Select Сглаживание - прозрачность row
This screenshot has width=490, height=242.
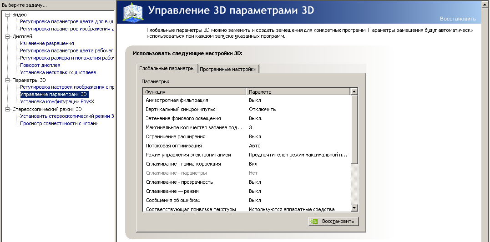click(247, 182)
